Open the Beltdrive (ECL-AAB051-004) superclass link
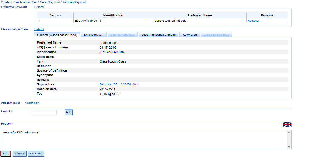Viewport: 334px width, 157px height. 119,84
